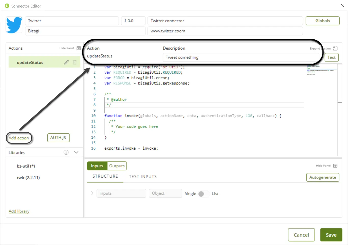The image size is (348, 245).
Task: Click the www.twitter.coom URL field
Action: coord(225,31)
